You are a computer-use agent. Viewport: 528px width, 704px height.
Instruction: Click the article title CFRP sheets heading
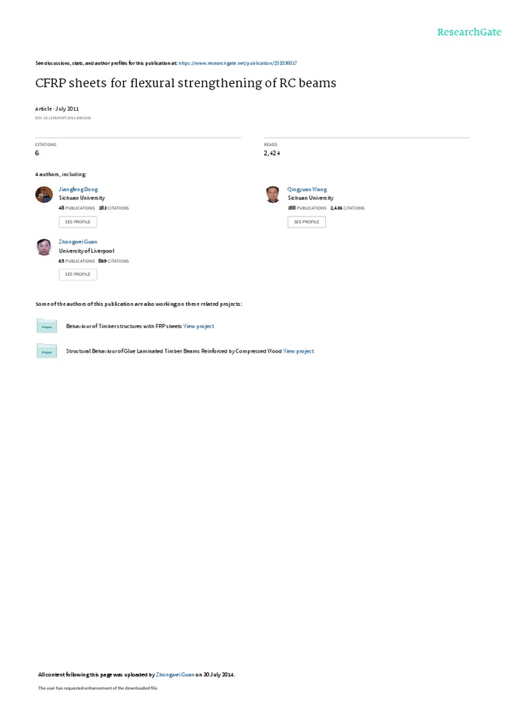point(186,83)
